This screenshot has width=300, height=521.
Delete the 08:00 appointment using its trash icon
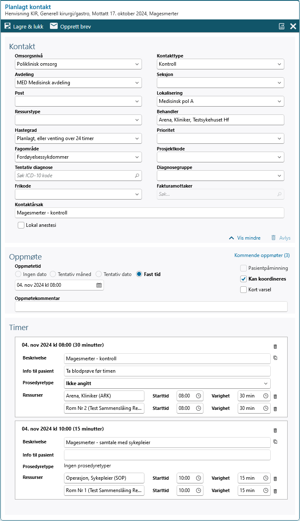coord(276,347)
